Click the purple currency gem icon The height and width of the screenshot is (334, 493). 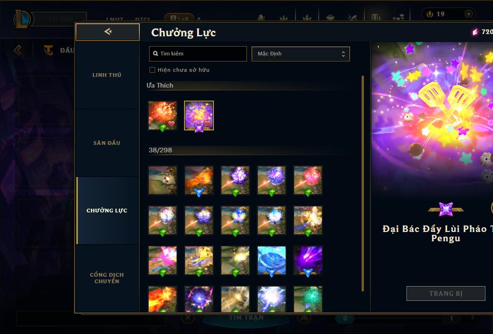(475, 32)
